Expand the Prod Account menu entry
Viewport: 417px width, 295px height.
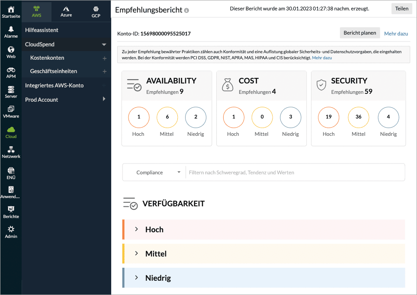tap(65, 99)
